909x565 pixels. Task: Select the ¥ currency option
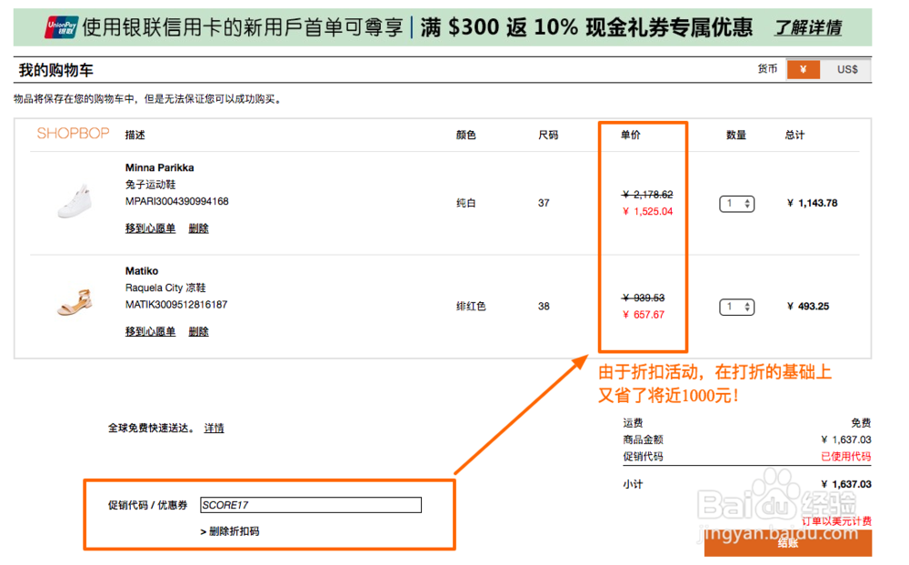(804, 68)
